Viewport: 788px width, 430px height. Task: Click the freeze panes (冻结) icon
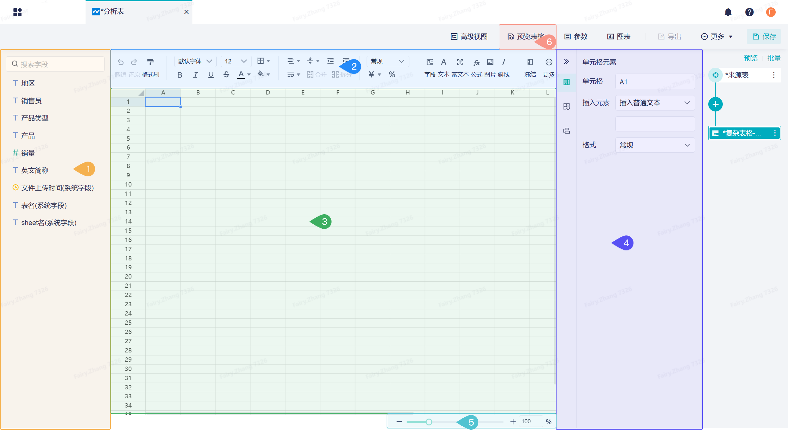[530, 62]
